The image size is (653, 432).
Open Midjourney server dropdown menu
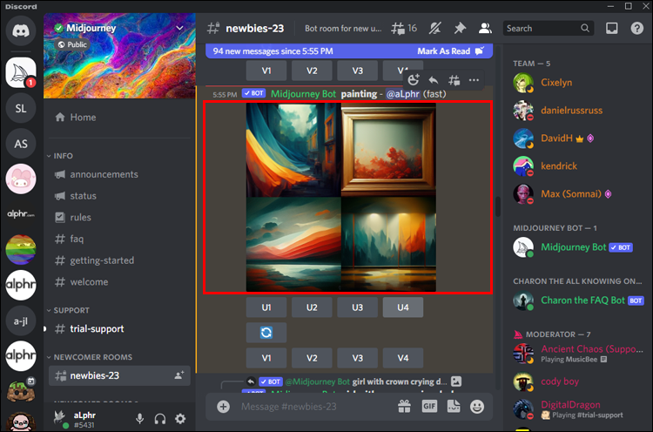(179, 28)
